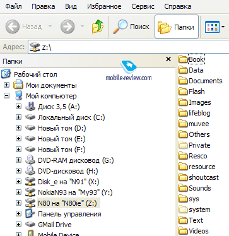Click the Back (Назад) arrow icon
The width and height of the screenshot is (229, 236).
[13, 27]
